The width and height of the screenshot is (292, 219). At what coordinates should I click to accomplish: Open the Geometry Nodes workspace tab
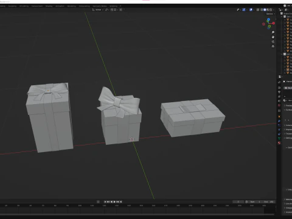tap(100, 6)
